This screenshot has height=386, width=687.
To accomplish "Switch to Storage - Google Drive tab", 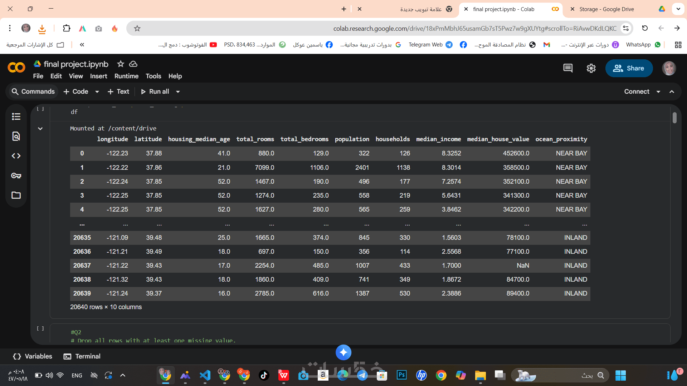I will pyautogui.click(x=608, y=9).
